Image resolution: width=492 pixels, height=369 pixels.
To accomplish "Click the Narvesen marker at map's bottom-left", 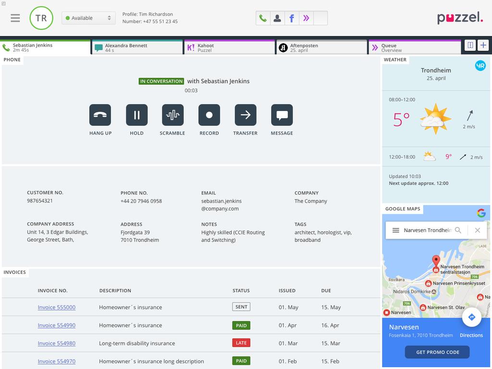I will click(387, 312).
